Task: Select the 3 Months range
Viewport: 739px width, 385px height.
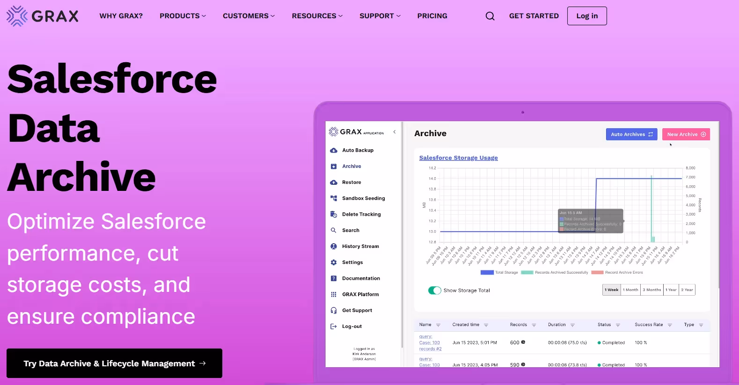Action: tap(652, 290)
